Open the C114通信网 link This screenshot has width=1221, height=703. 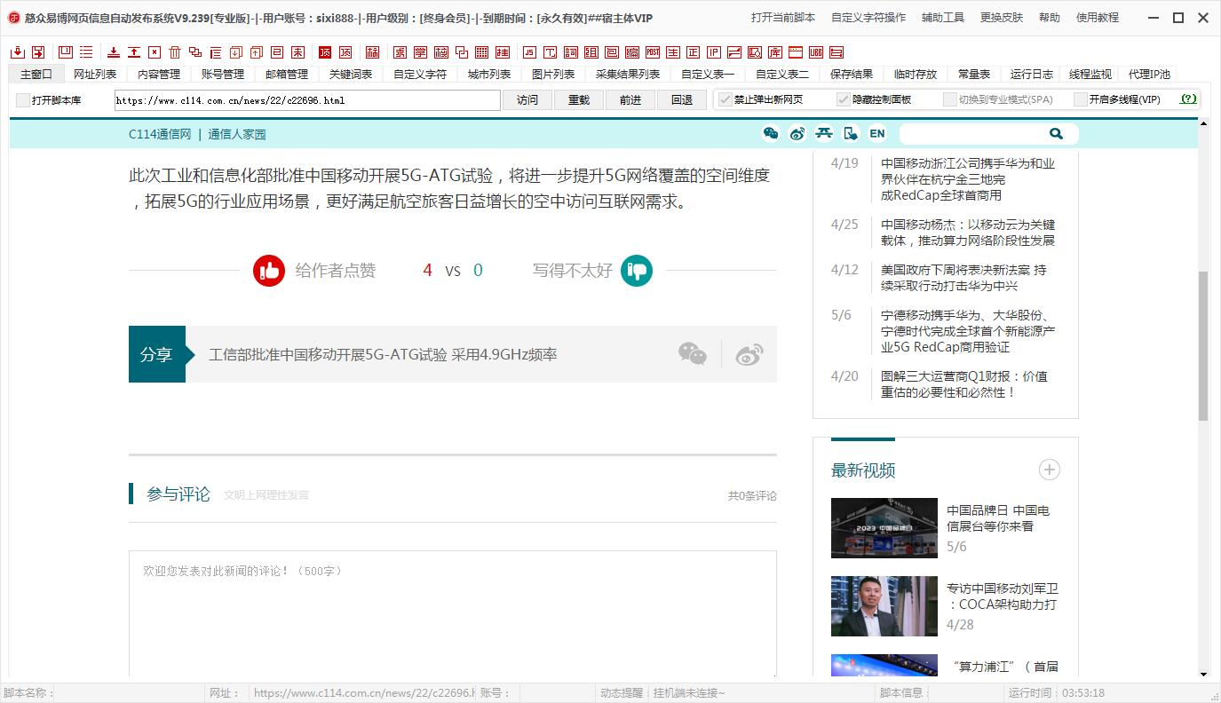tap(160, 134)
